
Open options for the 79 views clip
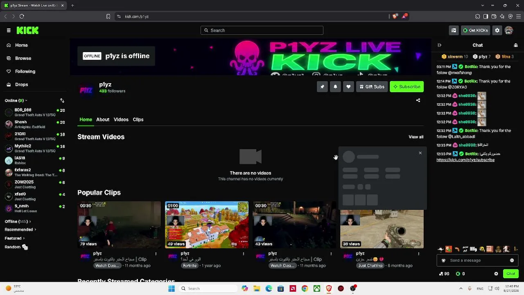[x=156, y=254]
